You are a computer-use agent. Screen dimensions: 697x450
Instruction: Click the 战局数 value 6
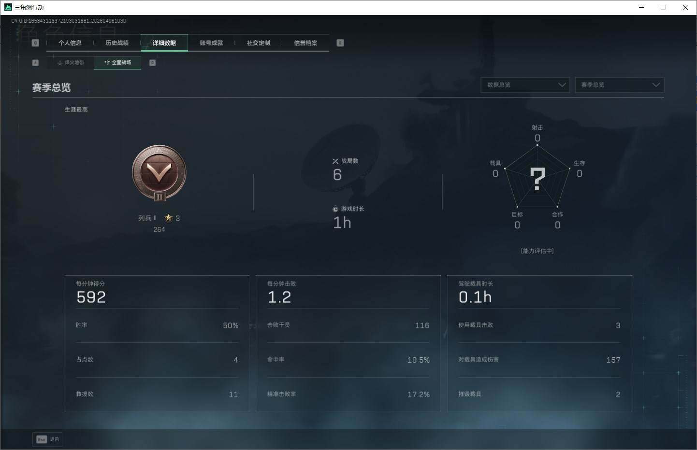point(337,175)
